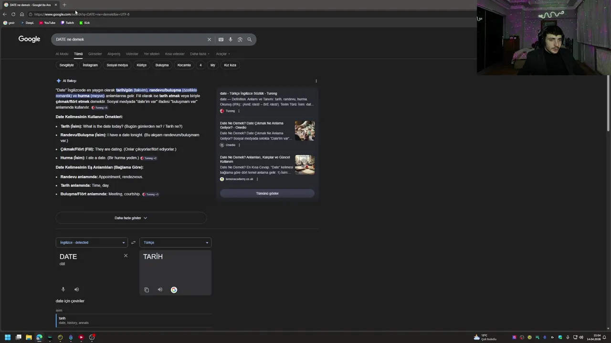Listen to TARİH translation audio
The height and width of the screenshot is (343, 611).
point(160,290)
